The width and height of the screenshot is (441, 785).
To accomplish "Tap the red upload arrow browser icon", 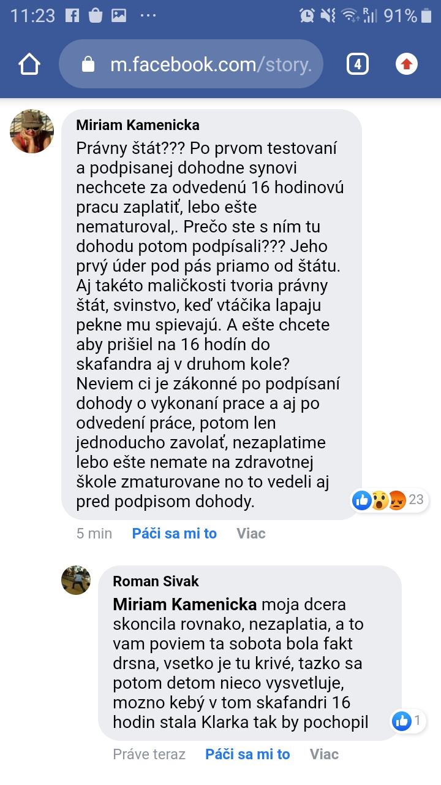I will coord(406,64).
